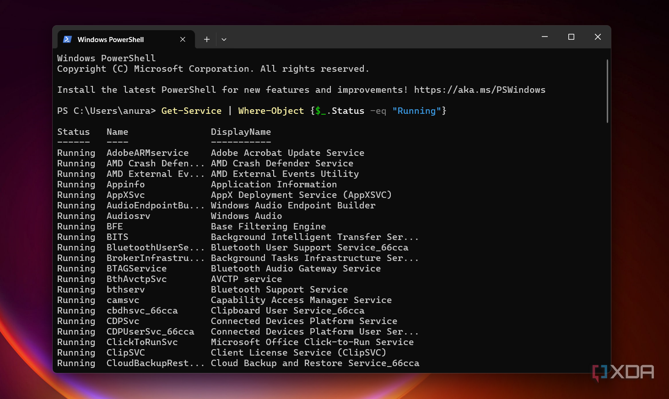The height and width of the screenshot is (399, 669).
Task: Close the Windows PowerShell tab
Action: click(182, 39)
